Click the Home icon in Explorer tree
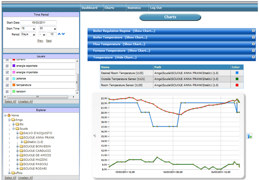259x180 pixels. tap(9, 115)
